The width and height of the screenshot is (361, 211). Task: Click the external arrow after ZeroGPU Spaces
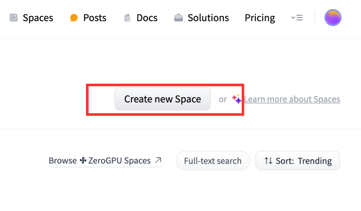[158, 160]
